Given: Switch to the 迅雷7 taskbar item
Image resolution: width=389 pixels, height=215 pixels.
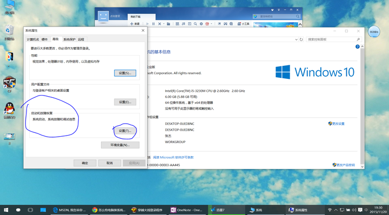Looking at the screenshot, I should pos(226,210).
